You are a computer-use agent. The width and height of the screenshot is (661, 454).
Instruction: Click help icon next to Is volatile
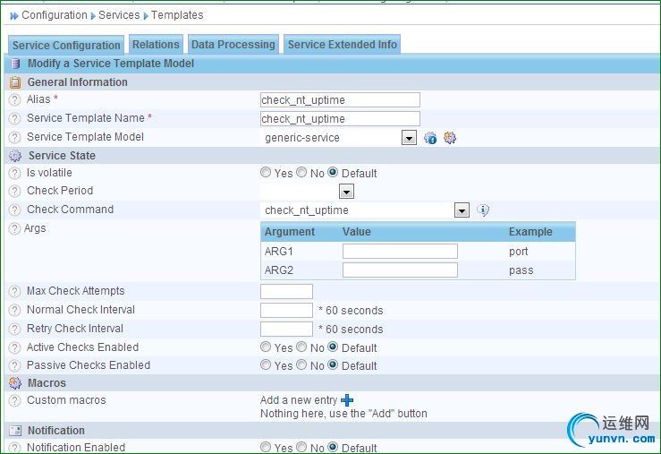14,173
